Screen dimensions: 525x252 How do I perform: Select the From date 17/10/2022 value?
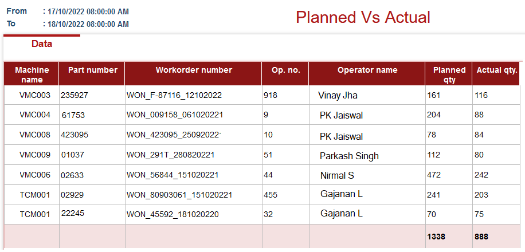(88, 11)
